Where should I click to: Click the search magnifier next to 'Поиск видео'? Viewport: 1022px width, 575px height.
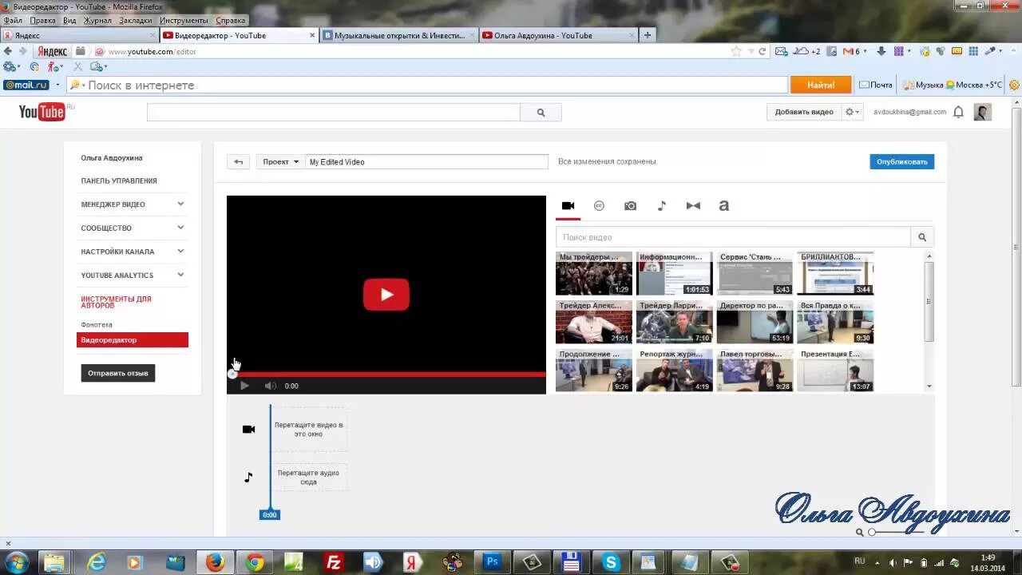922,237
